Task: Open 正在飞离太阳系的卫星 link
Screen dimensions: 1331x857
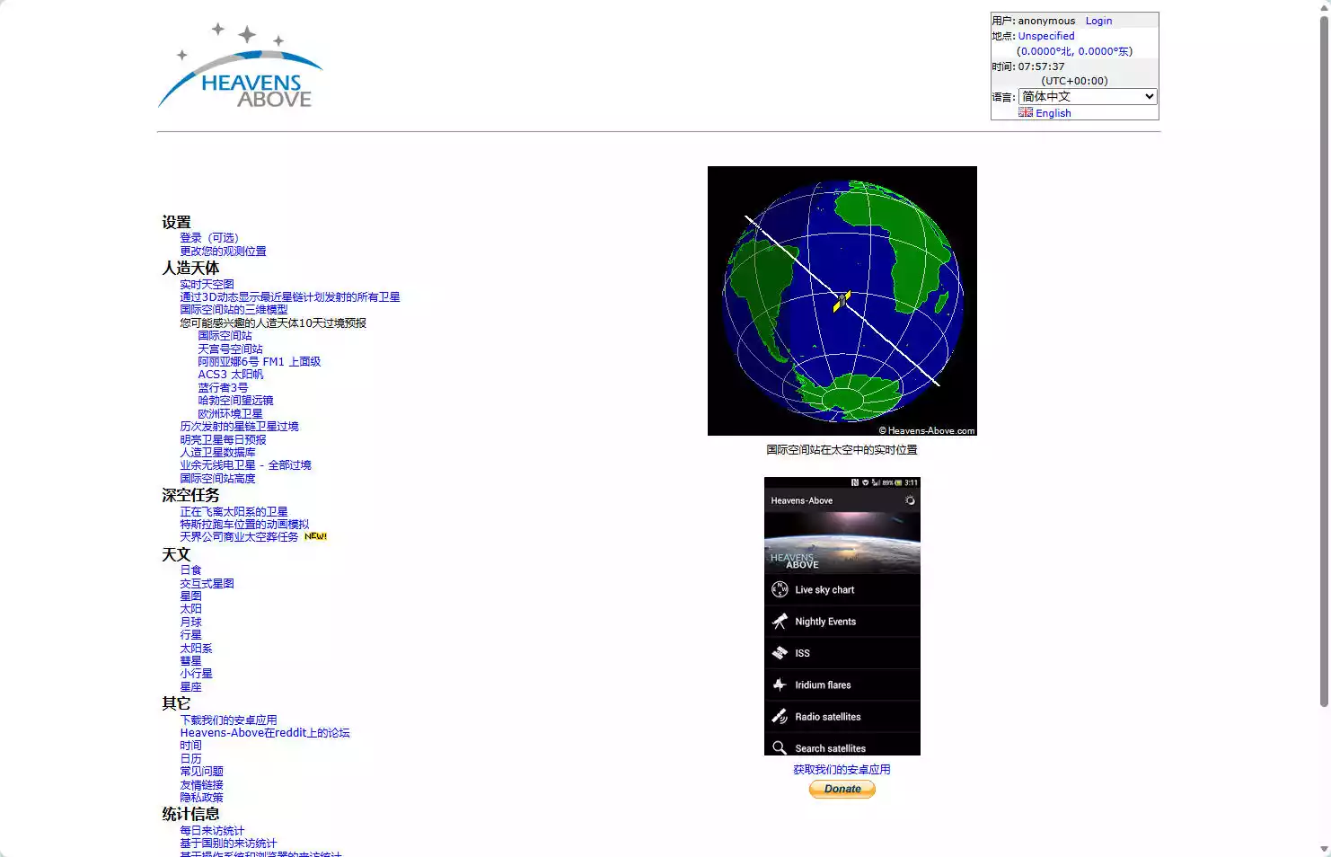Action: tap(234, 512)
